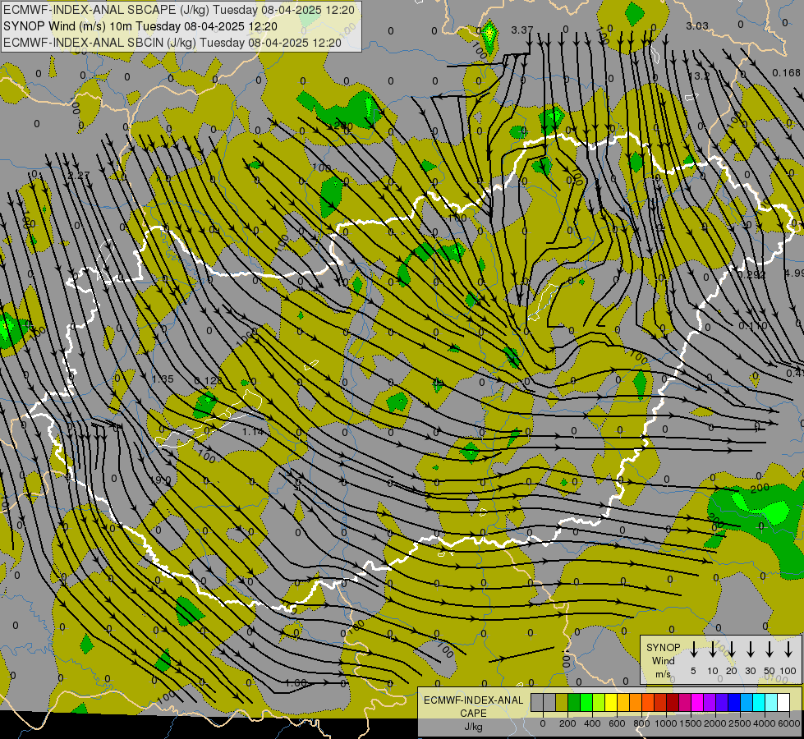
Task: Click the 20 m/s wind arrow in the legend
Action: click(731, 649)
